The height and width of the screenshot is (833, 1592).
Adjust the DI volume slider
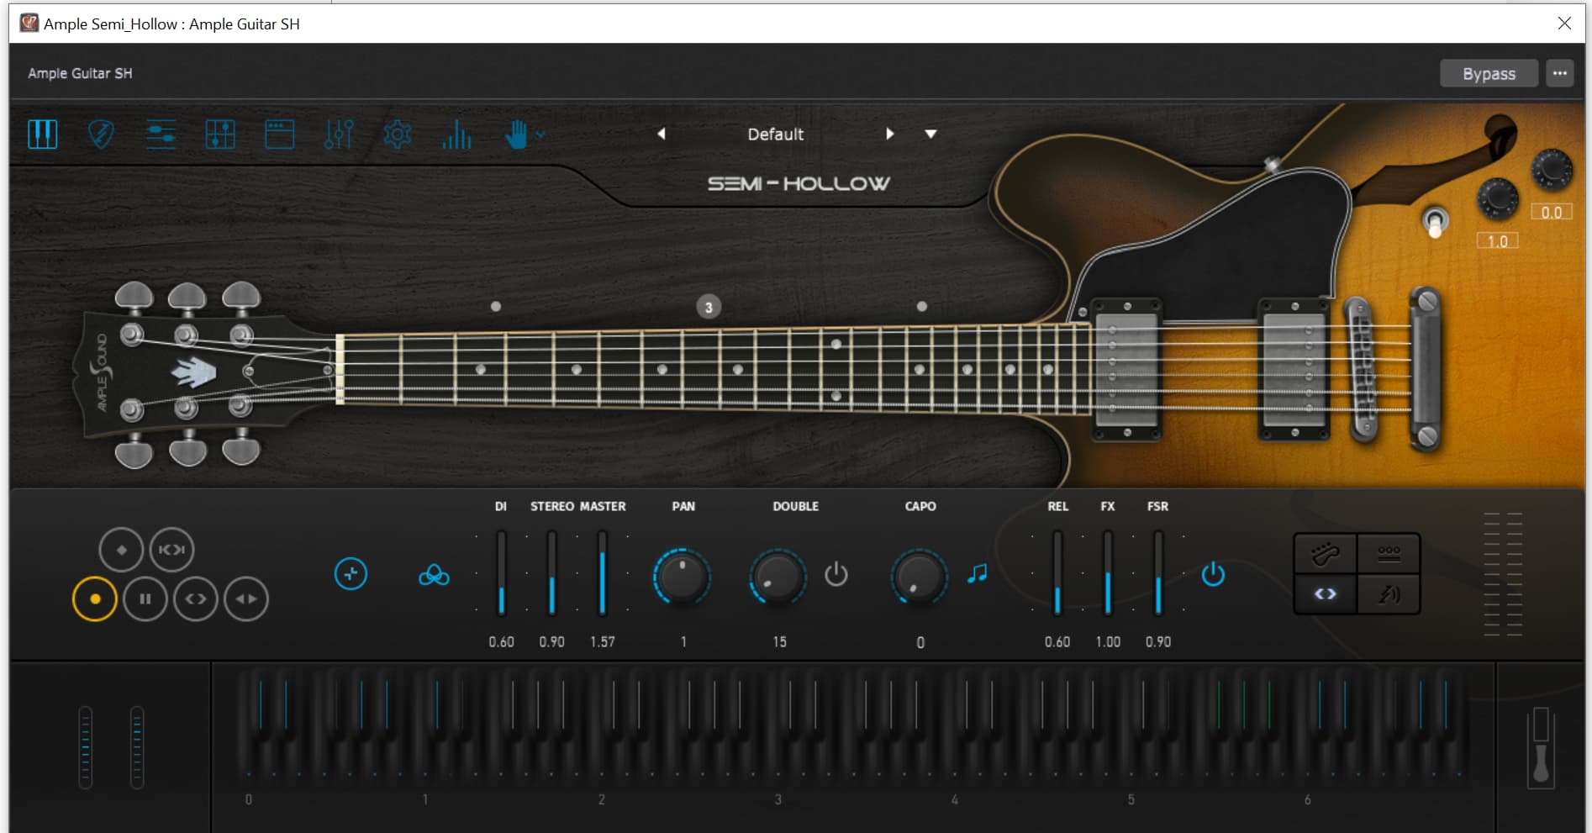click(x=501, y=572)
